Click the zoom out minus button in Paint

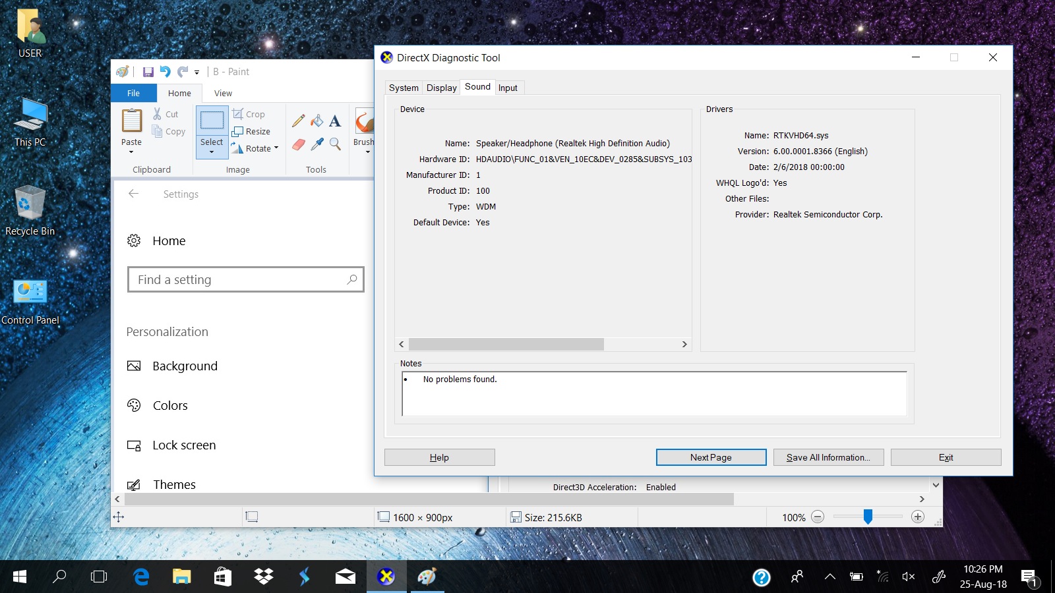pos(818,517)
